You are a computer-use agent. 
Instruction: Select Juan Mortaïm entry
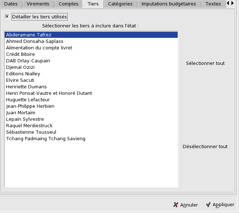(91, 112)
